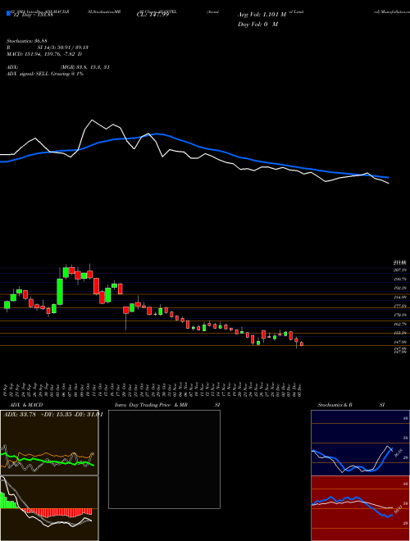Click the last red candlestick on the chart
Screen dimensions: 410x541
302,343
